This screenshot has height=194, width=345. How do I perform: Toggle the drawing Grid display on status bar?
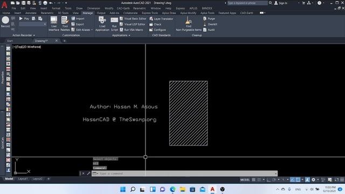(254, 179)
